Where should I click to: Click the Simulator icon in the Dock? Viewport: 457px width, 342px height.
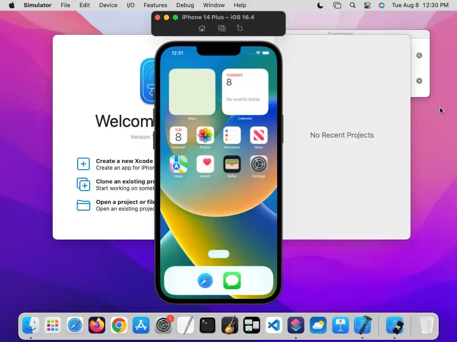(x=395, y=325)
